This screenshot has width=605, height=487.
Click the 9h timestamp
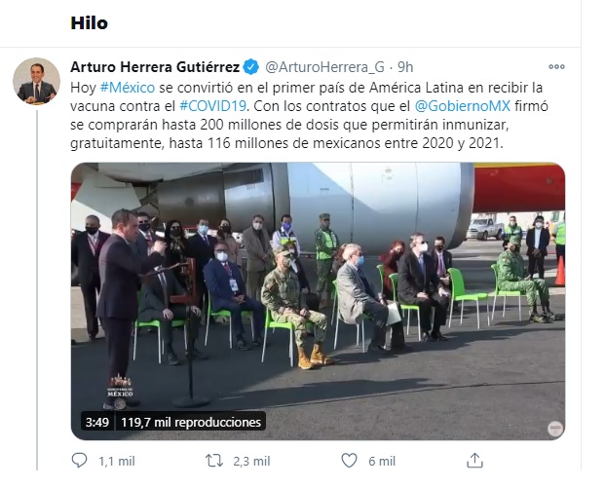[405, 67]
